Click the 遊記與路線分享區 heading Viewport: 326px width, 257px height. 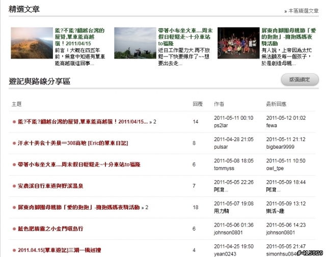[40, 81]
